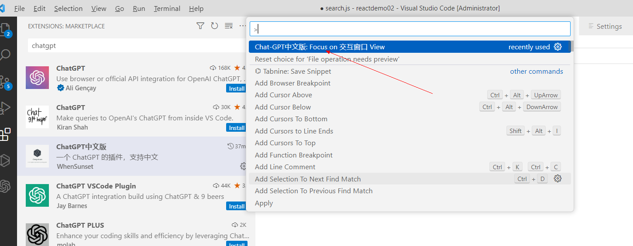This screenshot has height=246, width=633.
Task: Open the extensions panel more actions menu
Action: point(243,26)
